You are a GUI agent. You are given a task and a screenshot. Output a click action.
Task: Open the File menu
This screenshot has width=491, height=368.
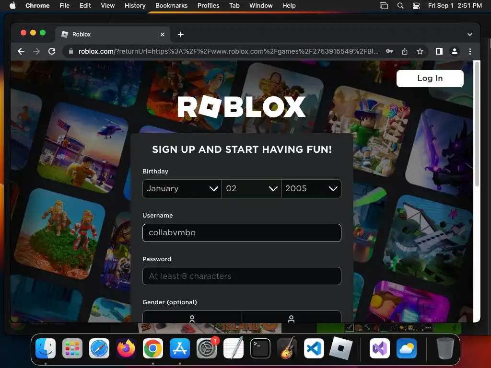click(65, 5)
